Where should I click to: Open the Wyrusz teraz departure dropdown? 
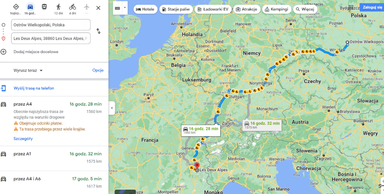[28, 71]
